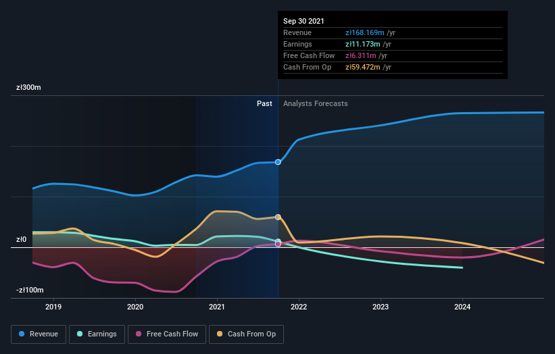Click the 2021 x-axis label

point(217,307)
